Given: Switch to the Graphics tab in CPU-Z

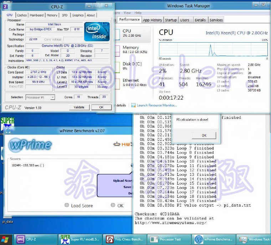Looking at the screenshot, I should point(78,15).
